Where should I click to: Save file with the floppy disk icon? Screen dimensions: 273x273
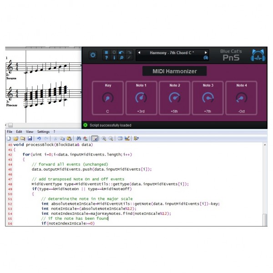pos(30,138)
